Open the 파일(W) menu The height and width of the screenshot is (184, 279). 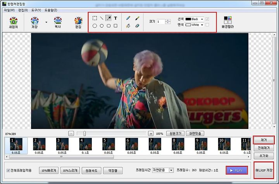(9, 10)
